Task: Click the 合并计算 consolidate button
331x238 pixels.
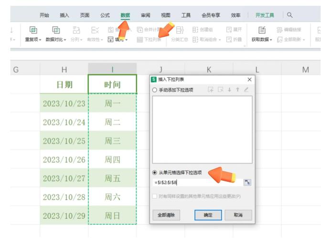Action: point(149,30)
